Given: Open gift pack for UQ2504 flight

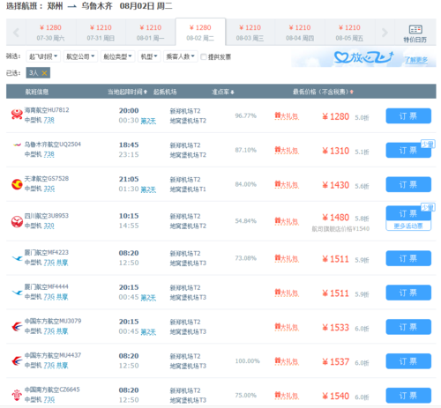Looking at the screenshot, I should click(287, 151).
